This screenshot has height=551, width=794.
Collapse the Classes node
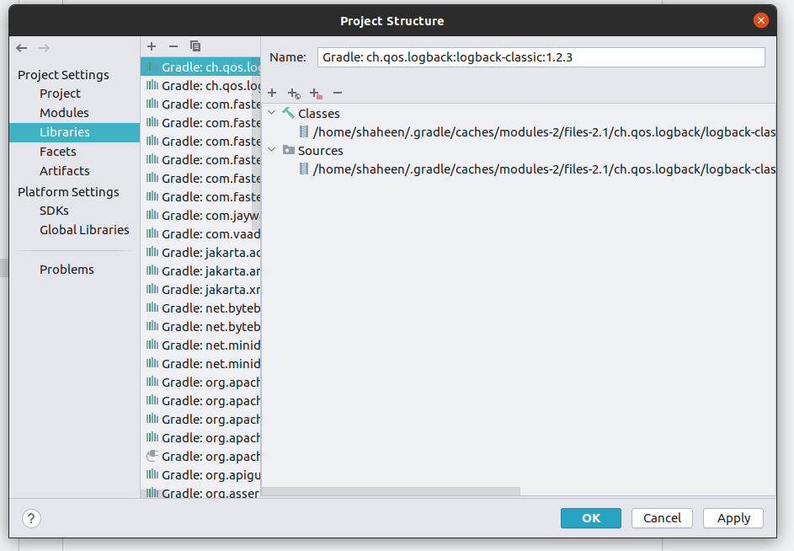272,113
